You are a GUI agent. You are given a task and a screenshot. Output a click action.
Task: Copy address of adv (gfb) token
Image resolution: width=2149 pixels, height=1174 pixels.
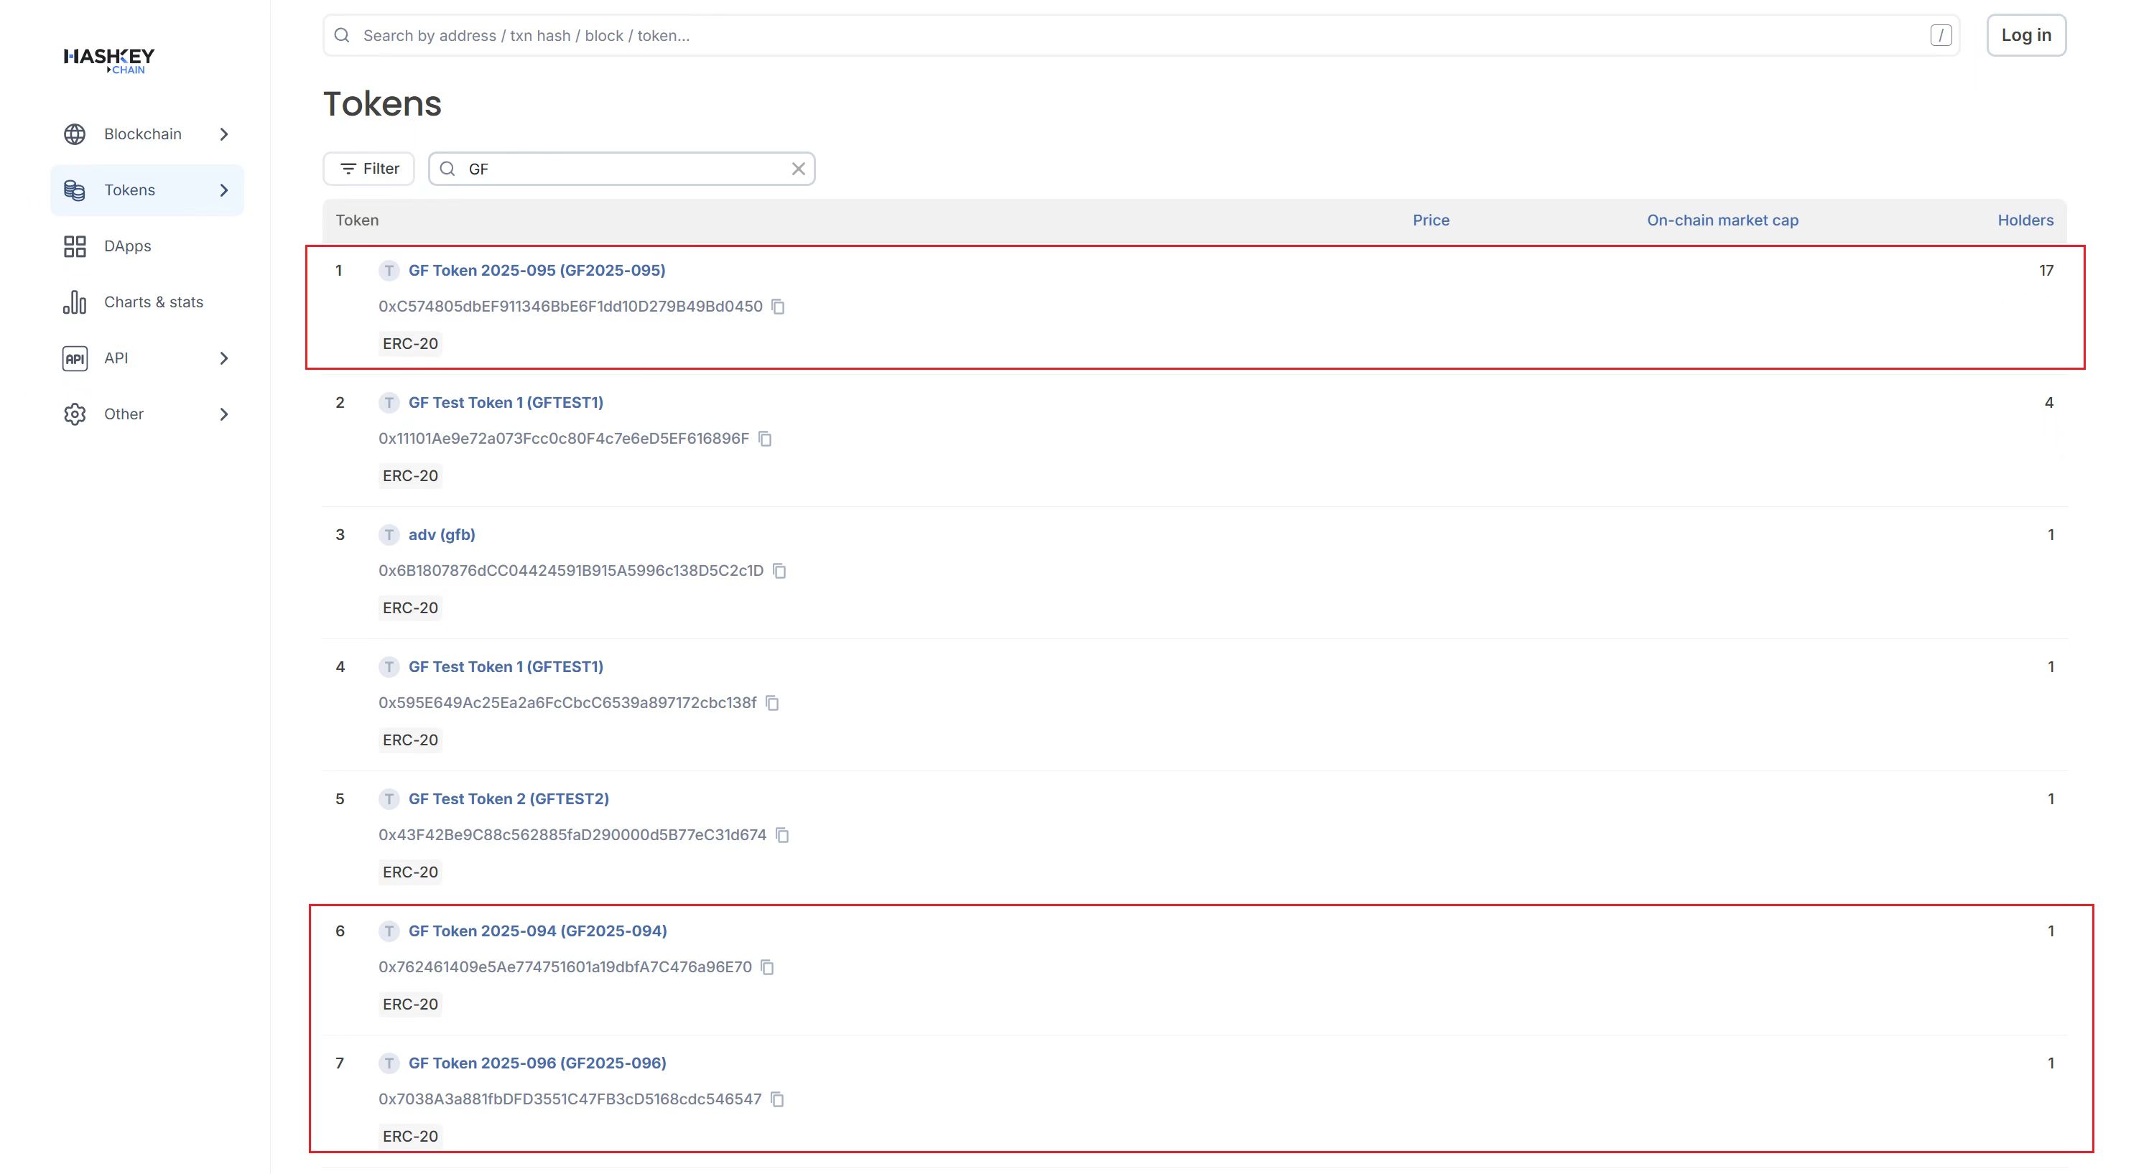[780, 571]
